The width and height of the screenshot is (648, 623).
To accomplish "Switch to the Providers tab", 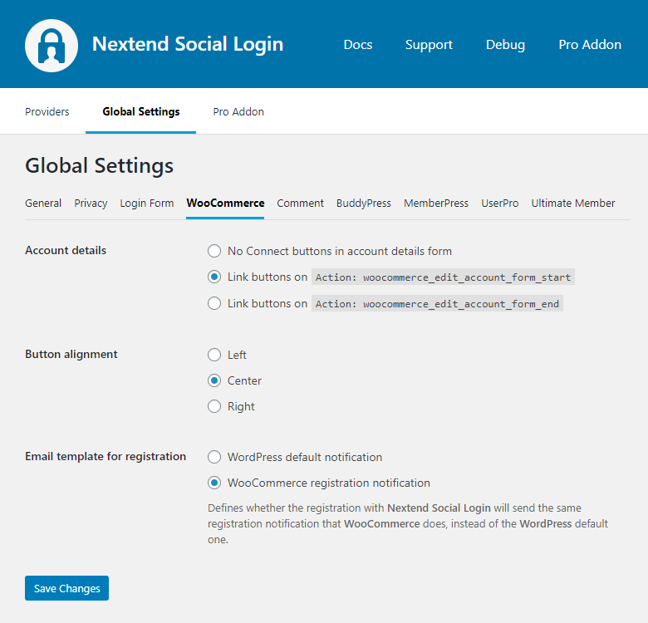I will tap(47, 111).
